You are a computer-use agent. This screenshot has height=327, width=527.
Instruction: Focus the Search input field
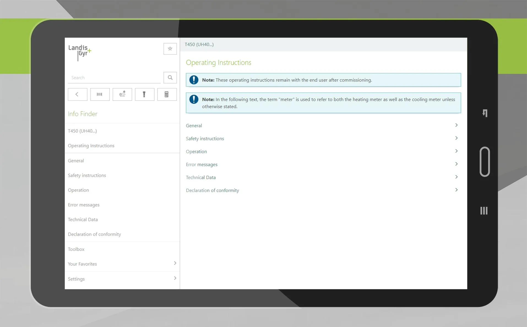(114, 78)
